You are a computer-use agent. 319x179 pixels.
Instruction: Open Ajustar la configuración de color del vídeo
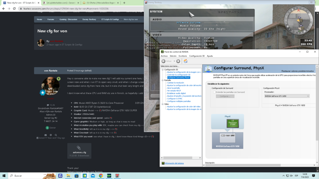tap(184, 106)
